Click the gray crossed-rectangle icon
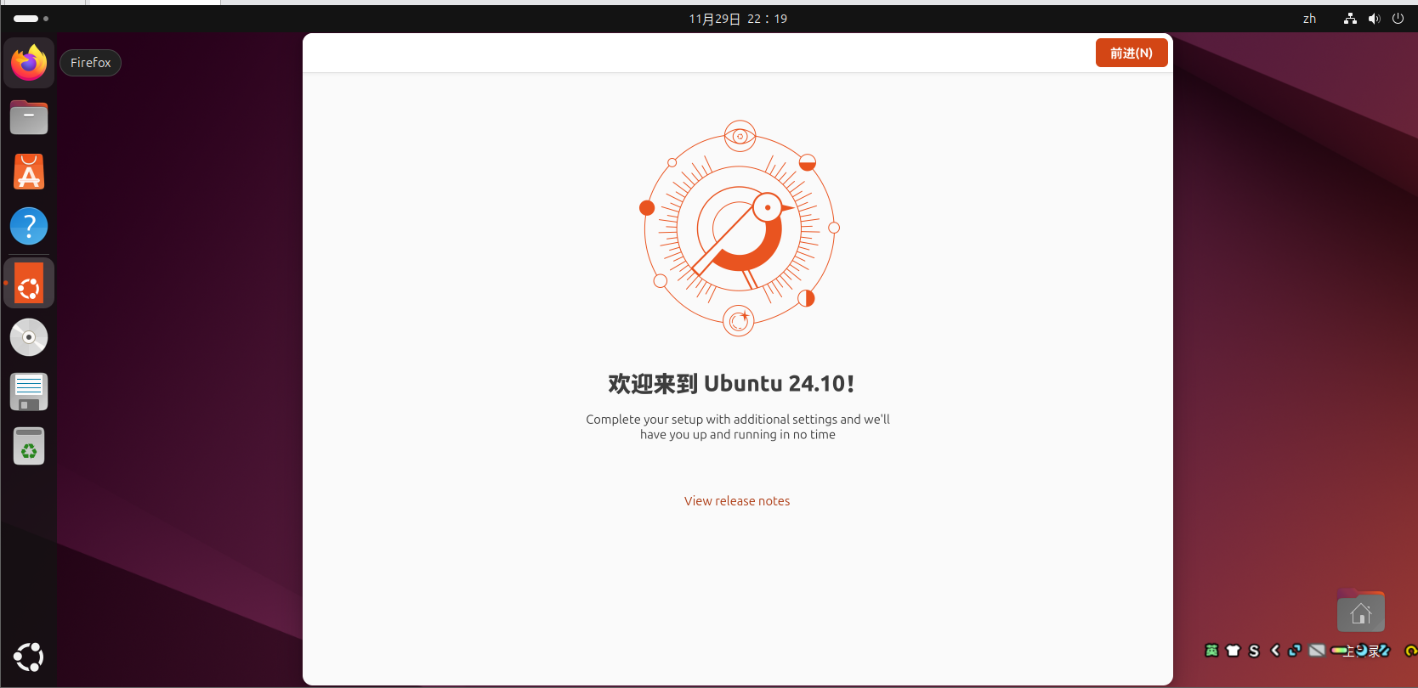1418x688 pixels. click(x=1317, y=651)
